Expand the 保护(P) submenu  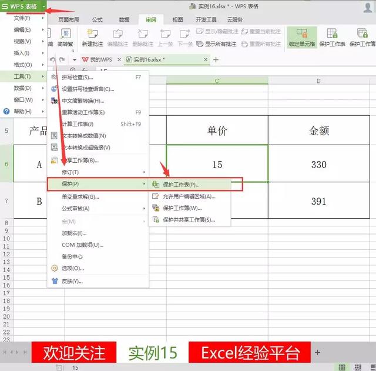98,184
